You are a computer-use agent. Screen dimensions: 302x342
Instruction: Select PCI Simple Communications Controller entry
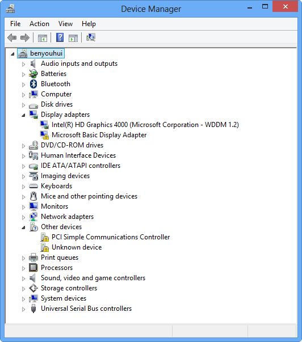pos(111,237)
